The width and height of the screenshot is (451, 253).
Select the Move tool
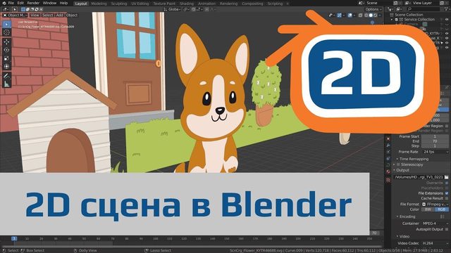(x=6, y=42)
